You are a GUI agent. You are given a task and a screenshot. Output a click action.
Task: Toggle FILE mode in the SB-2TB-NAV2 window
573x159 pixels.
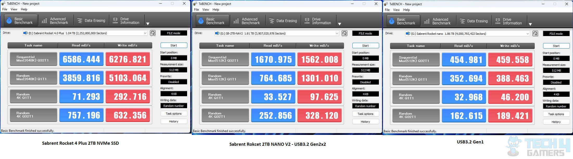(366, 33)
